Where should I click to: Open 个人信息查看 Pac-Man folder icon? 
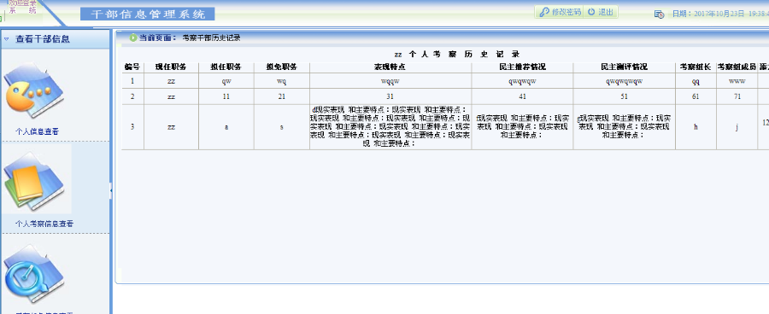(34, 90)
